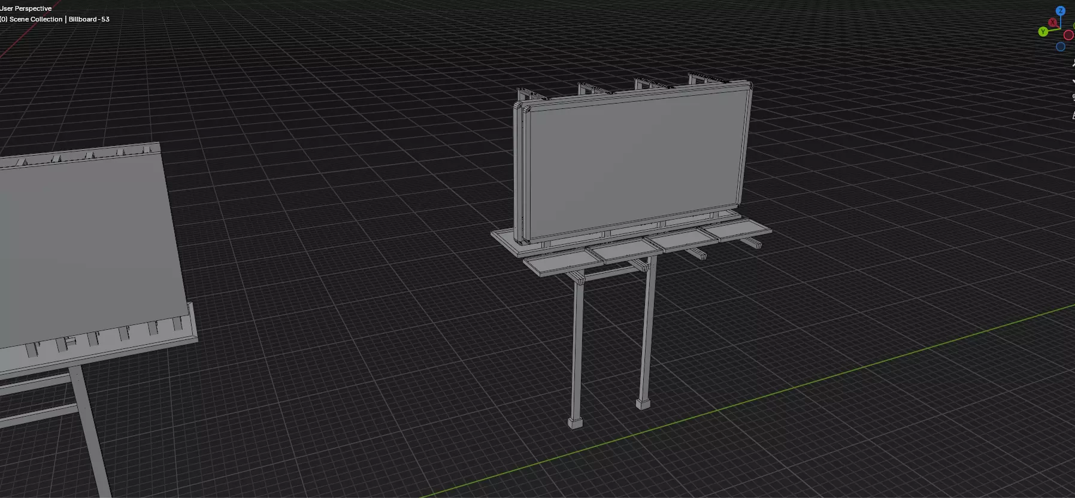Click the red X axis gizmo handle
The image size is (1075, 498).
tap(1052, 22)
